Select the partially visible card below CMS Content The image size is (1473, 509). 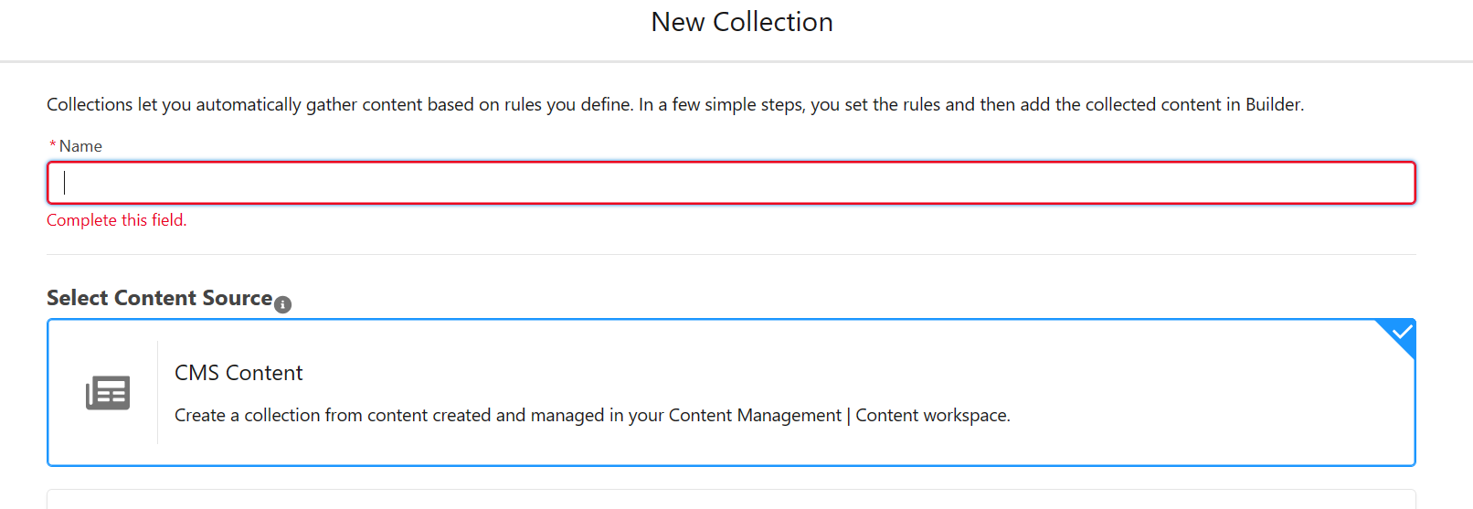[731, 499]
